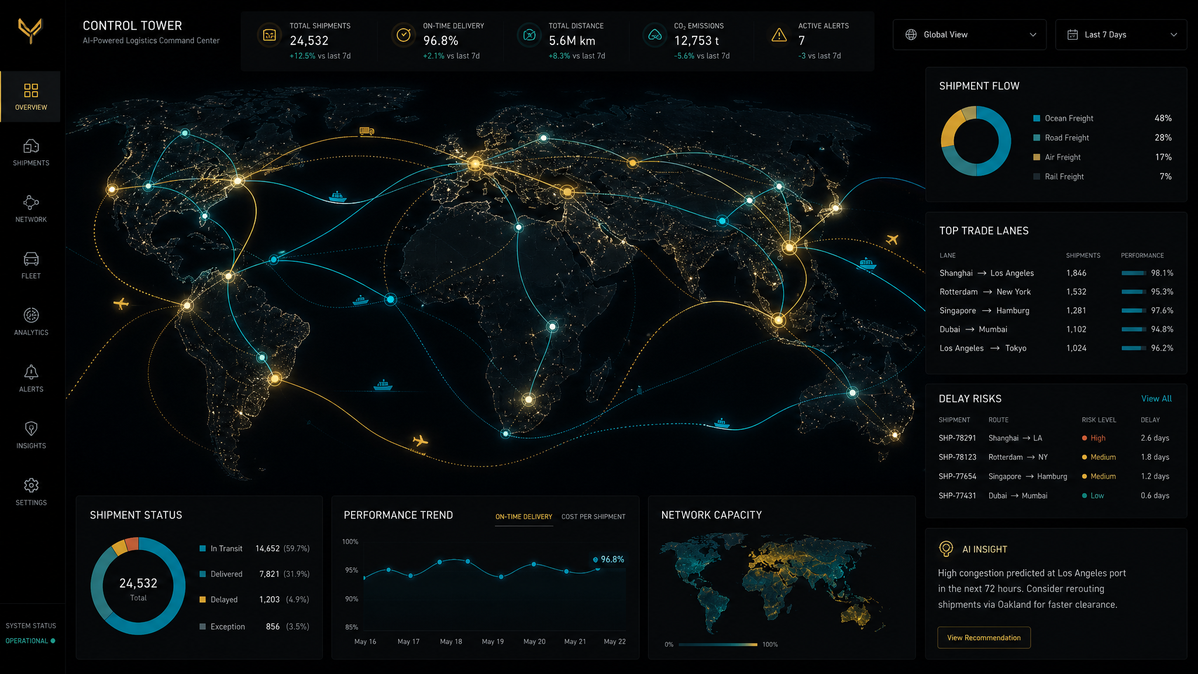Click the Delivered 7,821 legend entry
Image resolution: width=1198 pixels, height=674 pixels.
coord(254,574)
